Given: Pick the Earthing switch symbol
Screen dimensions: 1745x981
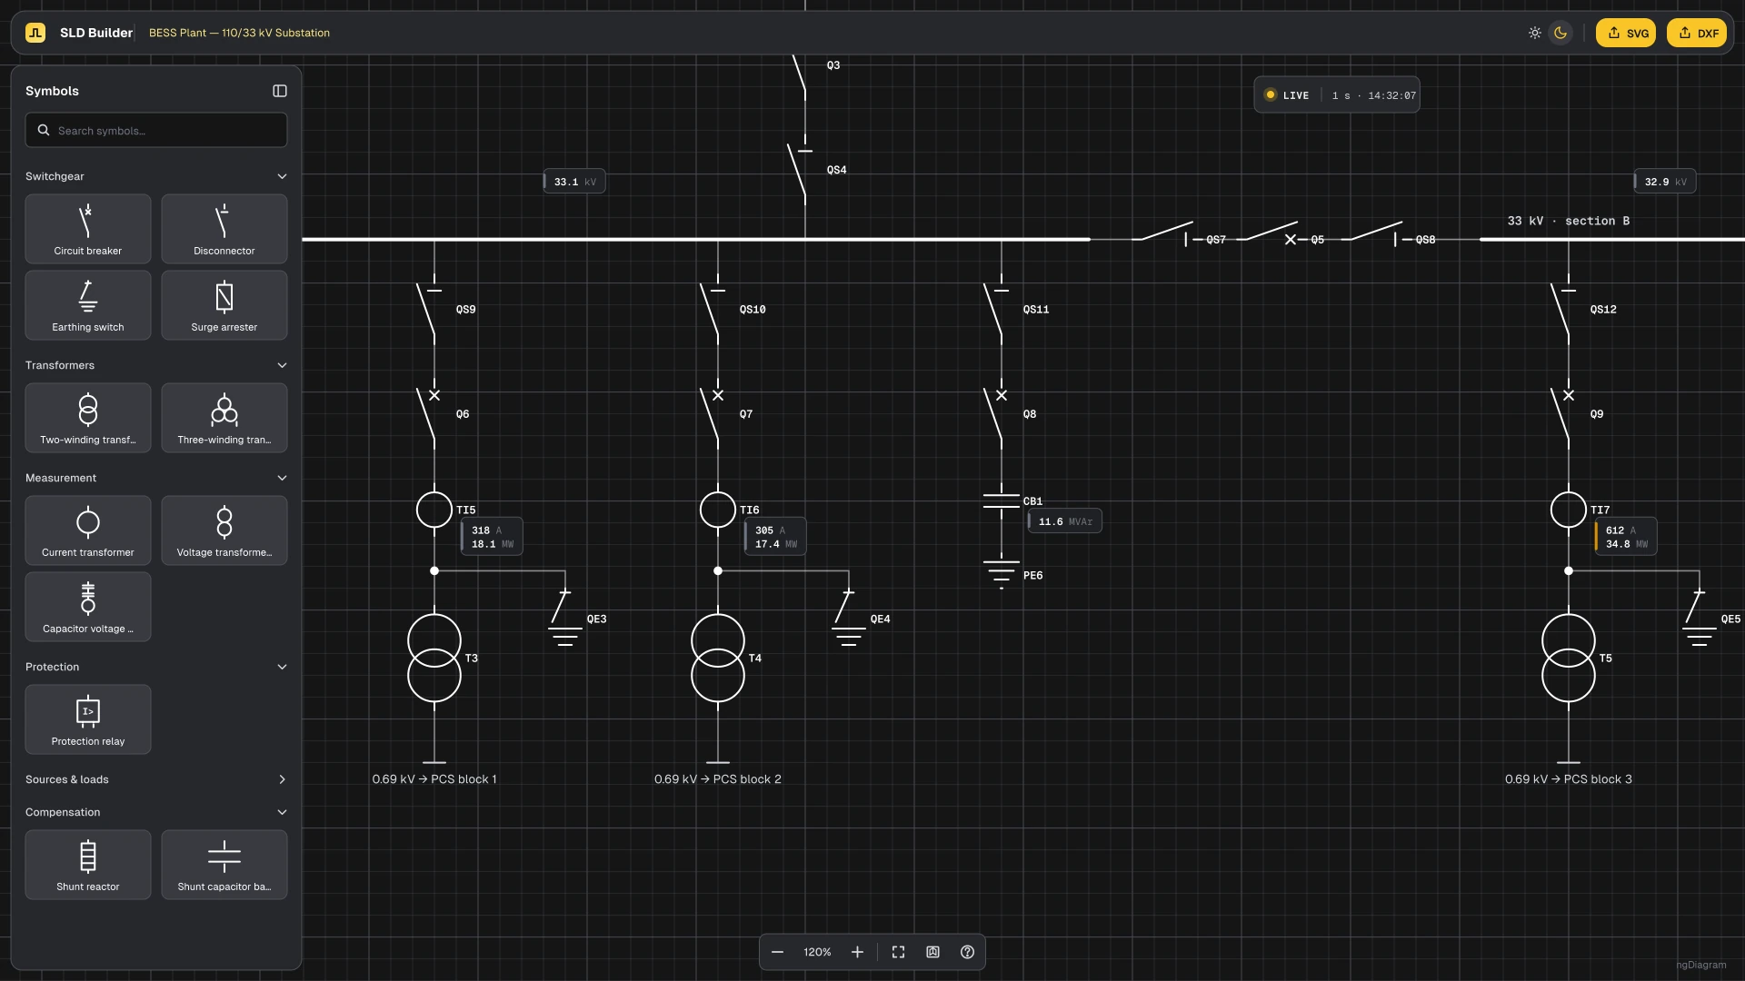Looking at the screenshot, I should (88, 305).
